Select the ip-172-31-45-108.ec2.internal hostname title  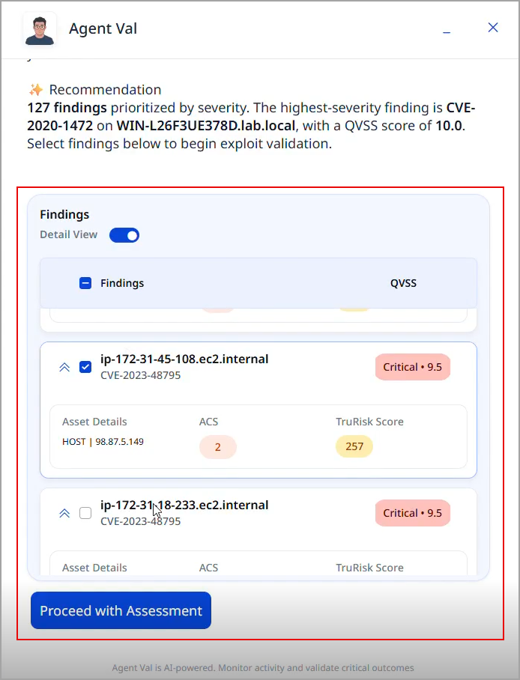pyautogui.click(x=184, y=359)
